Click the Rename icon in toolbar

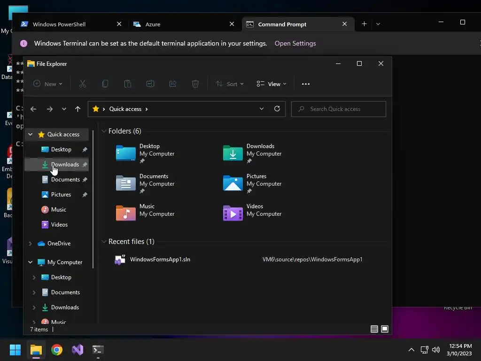[150, 84]
